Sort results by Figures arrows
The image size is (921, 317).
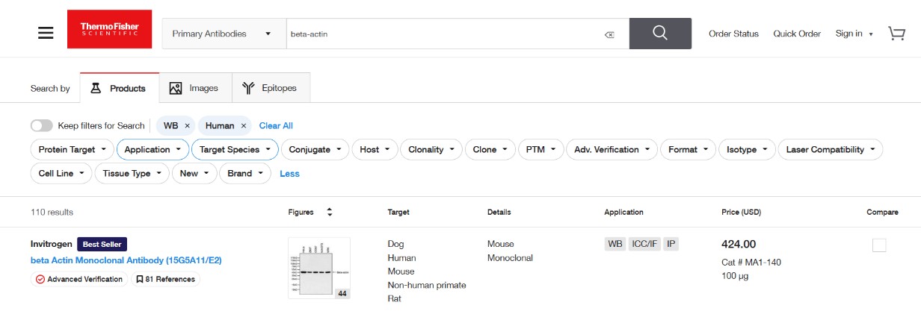[x=330, y=213]
